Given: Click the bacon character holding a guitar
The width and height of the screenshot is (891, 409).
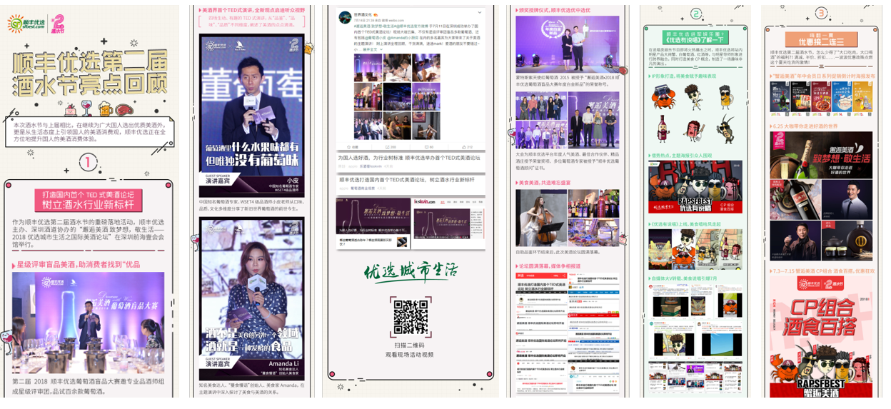Looking at the screenshot, I should point(693,129).
